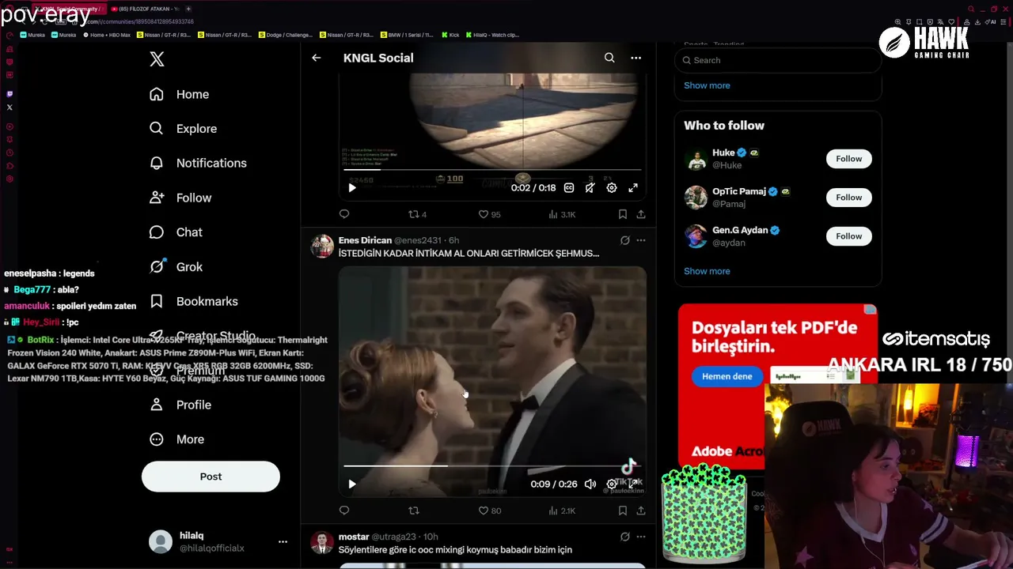
Task: Play the 0:18 sniper video
Action: pyautogui.click(x=352, y=188)
